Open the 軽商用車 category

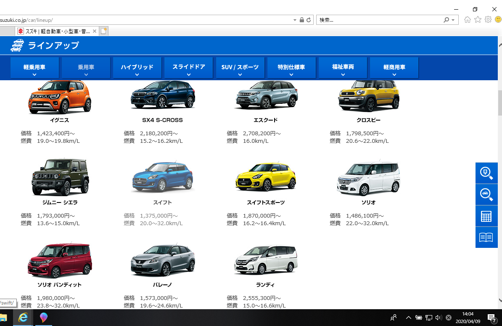tap(394, 68)
